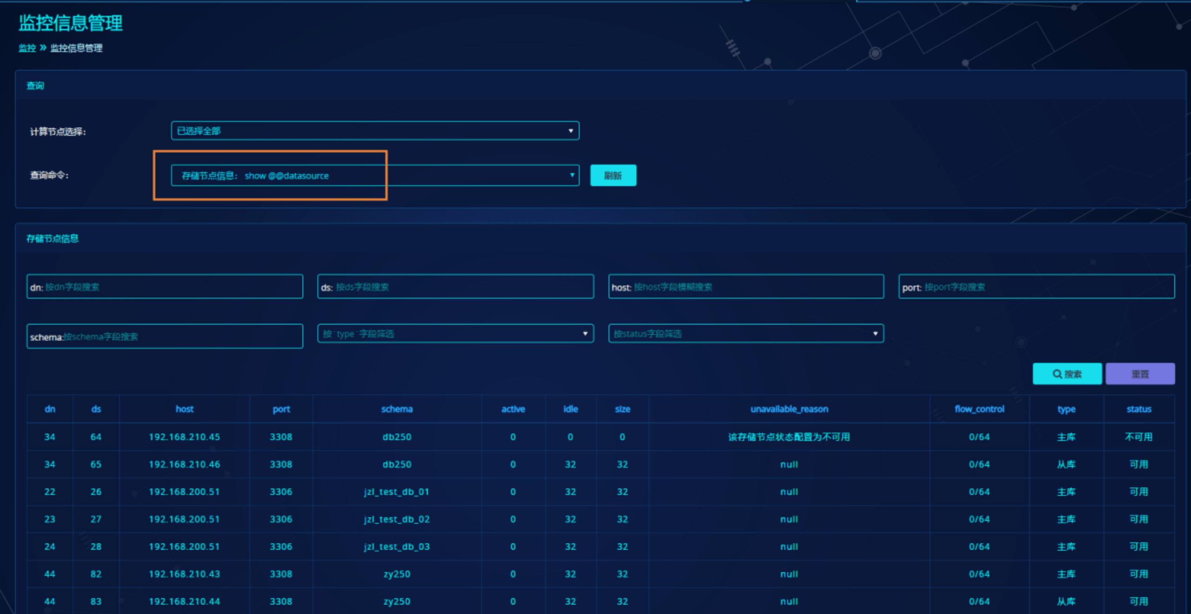Screen dimensions: 1191x614
Task: Open the status field filter dropdown
Action: click(x=746, y=334)
